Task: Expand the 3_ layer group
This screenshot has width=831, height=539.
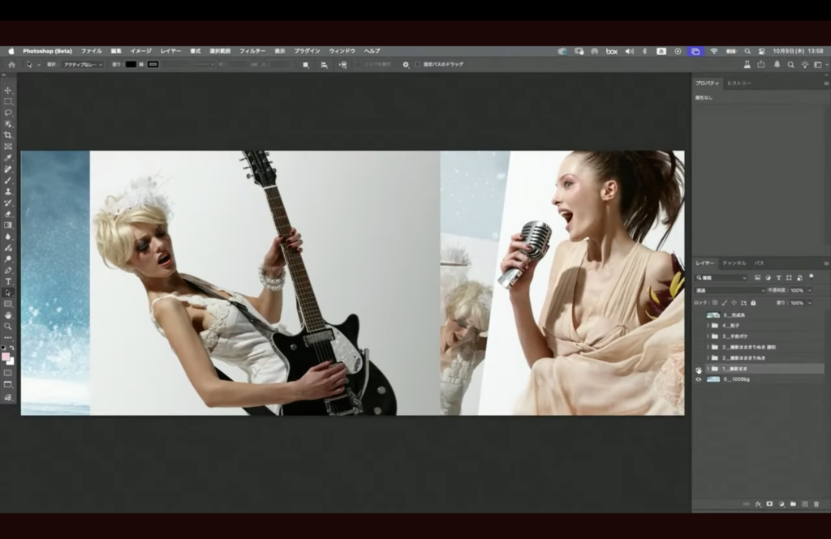Action: pos(708,336)
